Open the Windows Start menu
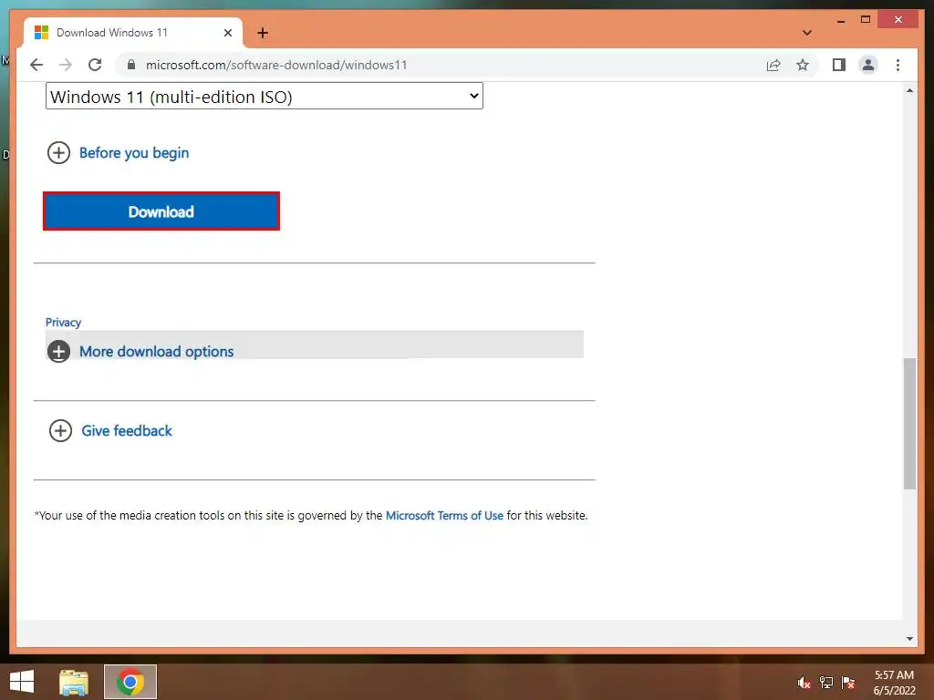 point(22,682)
